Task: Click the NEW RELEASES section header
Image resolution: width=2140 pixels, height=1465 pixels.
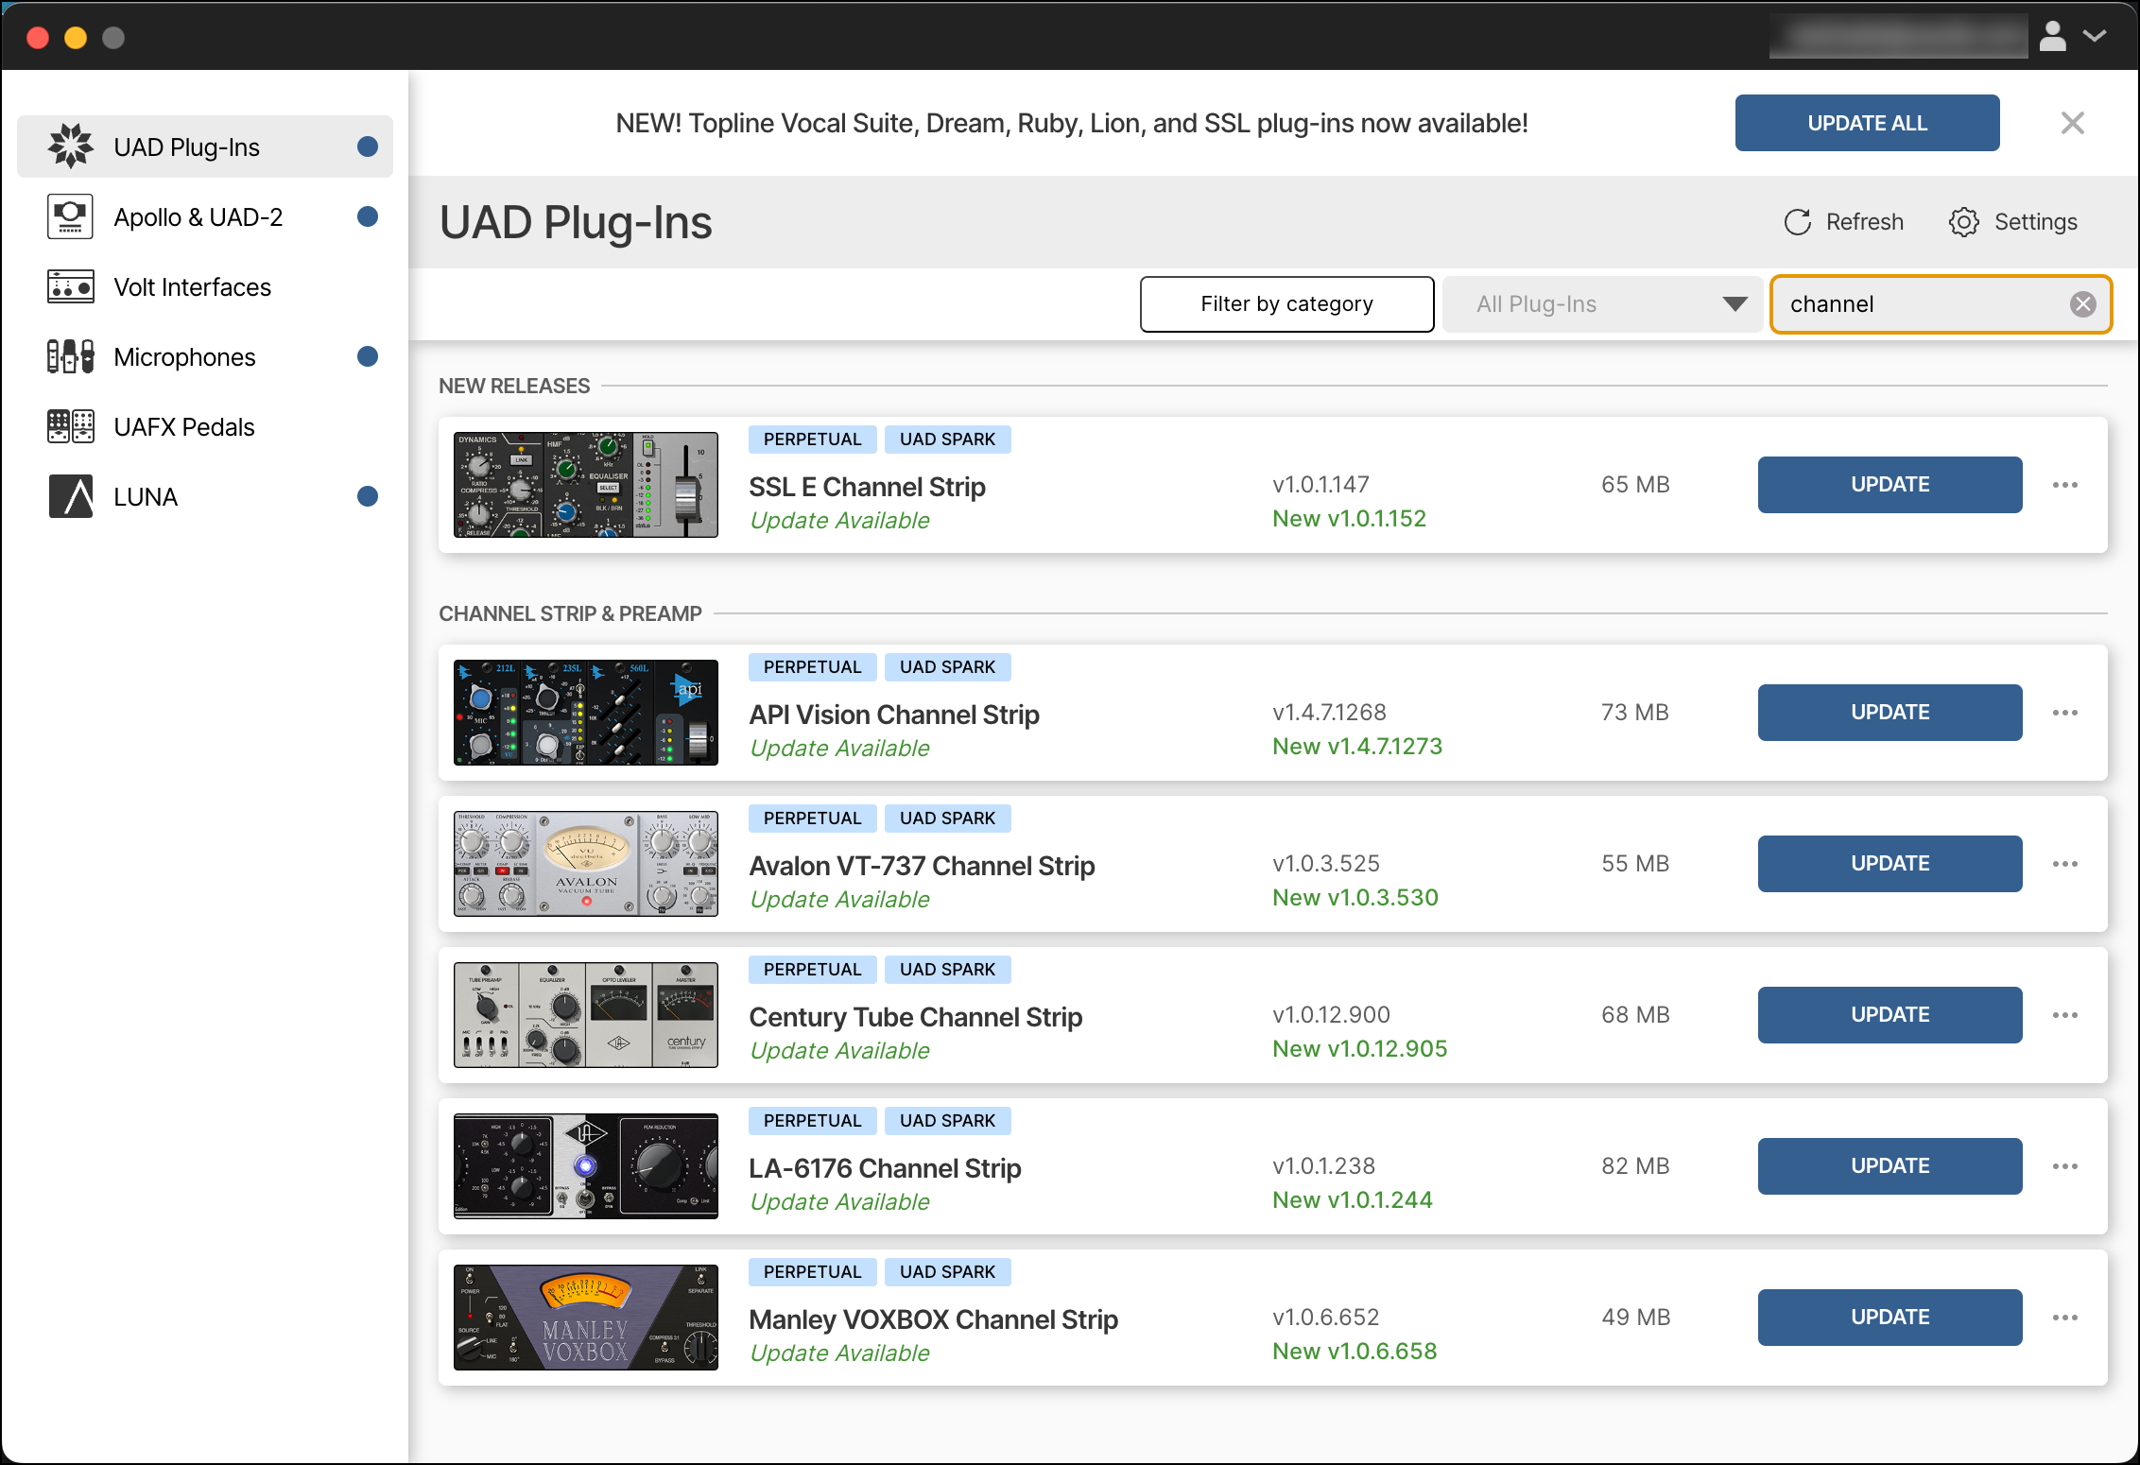Action: (514, 386)
